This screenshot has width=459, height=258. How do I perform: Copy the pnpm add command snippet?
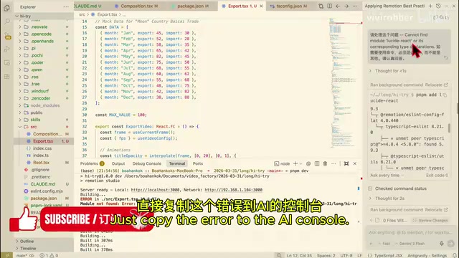click(x=445, y=95)
